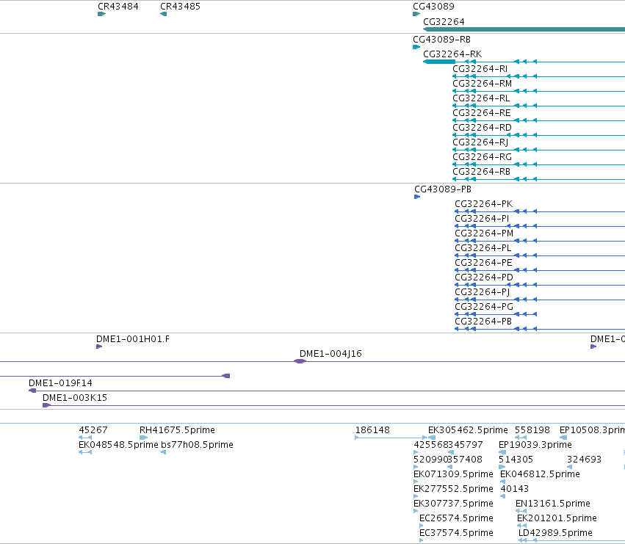Viewport: 625px width, 544px height.
Task: Click the EC37574.5prime arrow glyph
Action: tap(422, 540)
